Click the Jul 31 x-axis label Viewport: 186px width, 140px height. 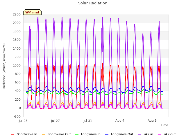tap(88, 121)
